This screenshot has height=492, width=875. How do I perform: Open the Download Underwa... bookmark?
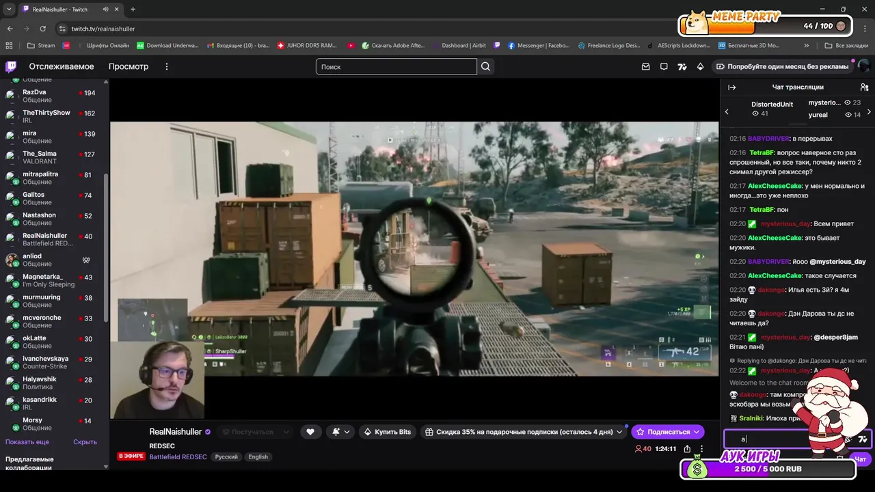(x=167, y=46)
